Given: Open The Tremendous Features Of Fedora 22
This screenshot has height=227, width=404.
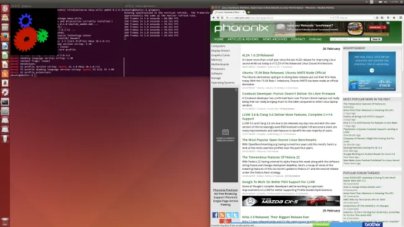Looking at the screenshot, I should (271, 157).
